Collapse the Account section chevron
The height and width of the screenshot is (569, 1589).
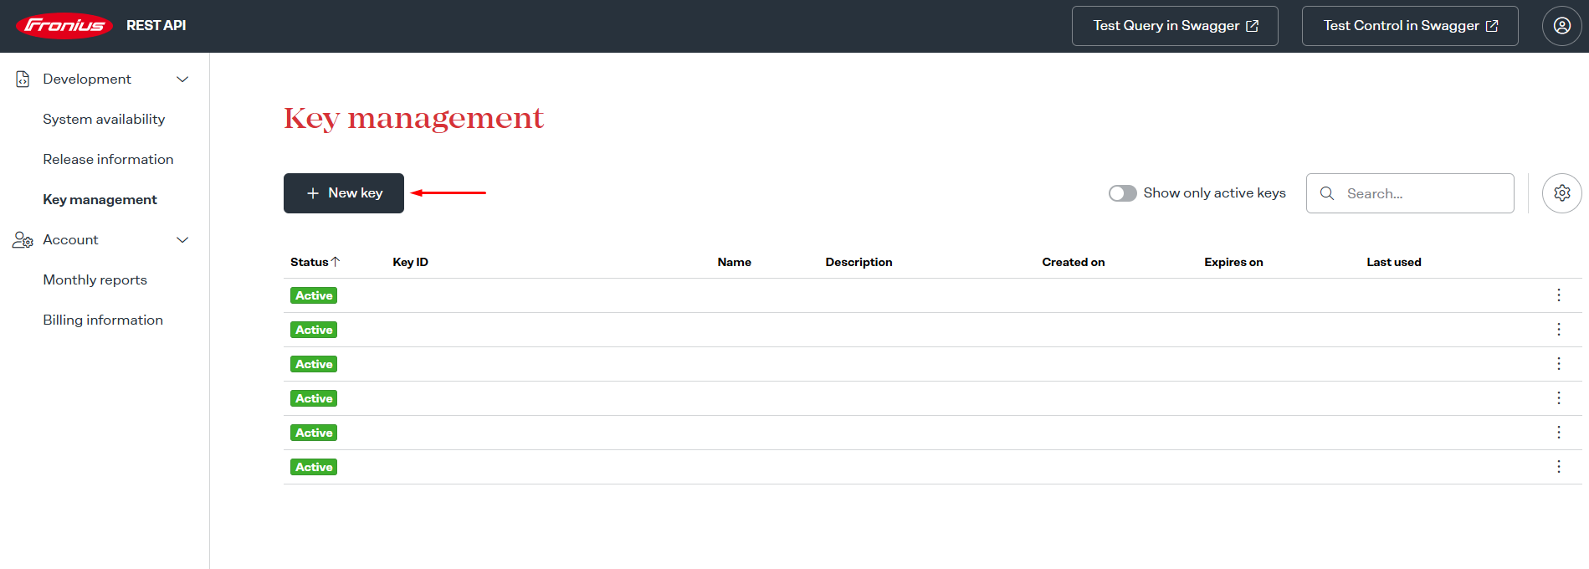(182, 240)
